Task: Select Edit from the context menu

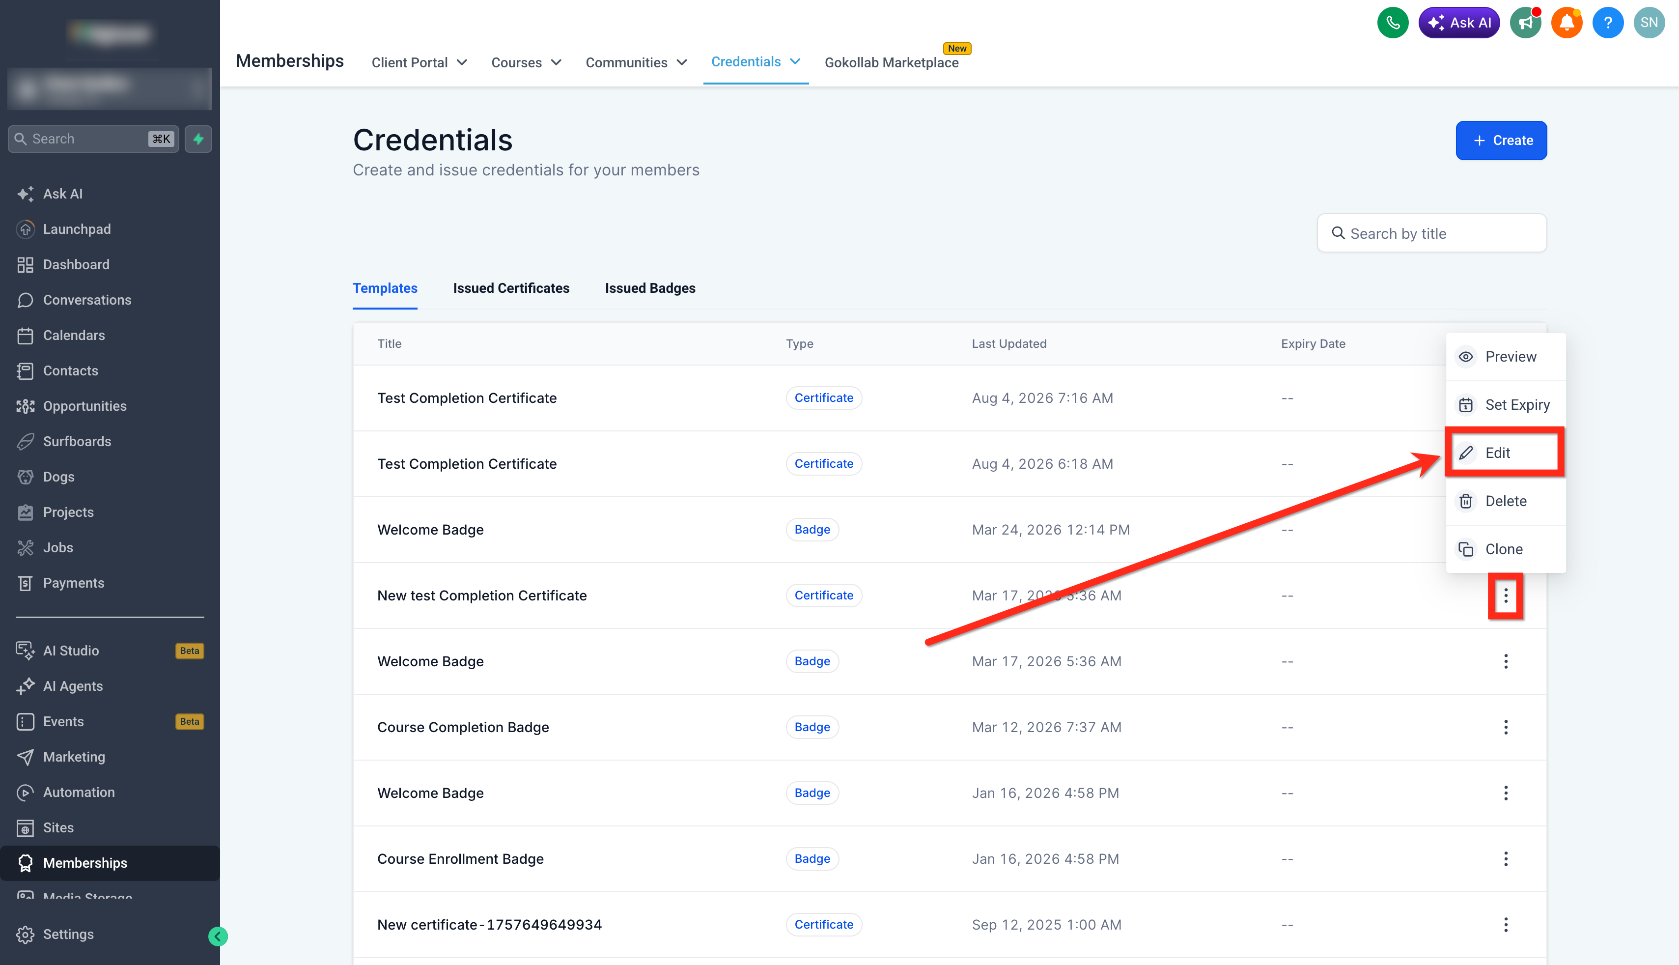Action: click(1504, 453)
